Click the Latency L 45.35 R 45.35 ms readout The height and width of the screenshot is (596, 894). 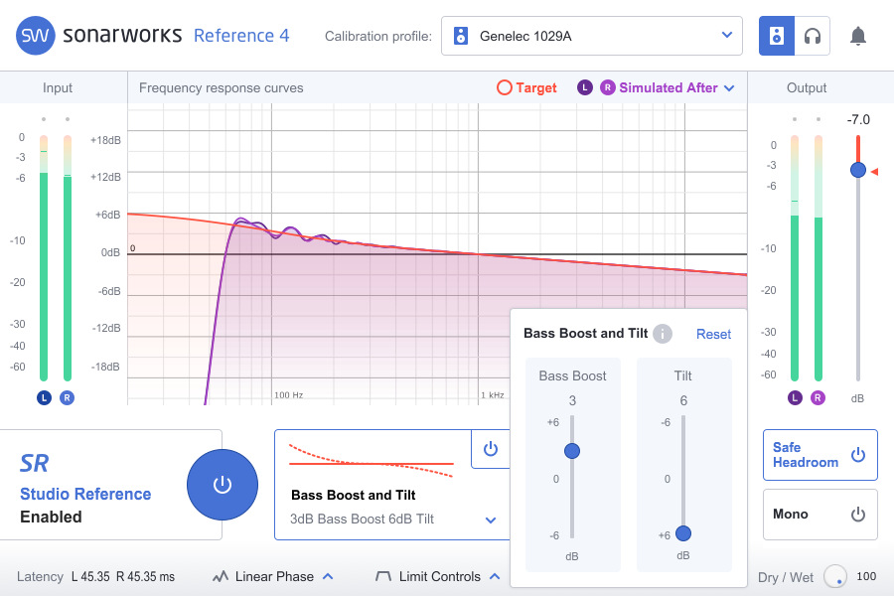[95, 576]
